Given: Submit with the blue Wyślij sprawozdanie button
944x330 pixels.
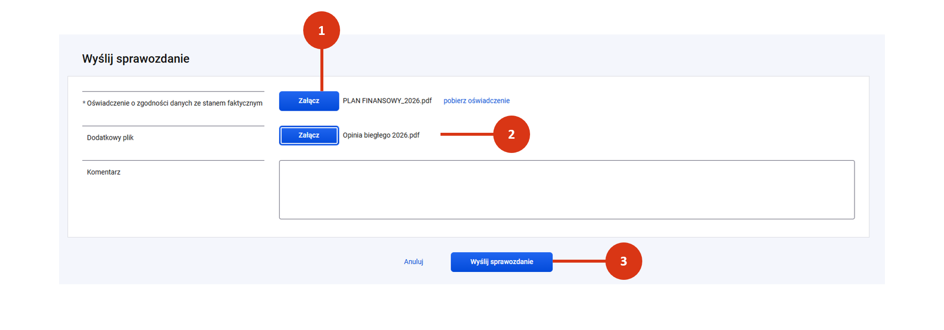Looking at the screenshot, I should pos(502,262).
